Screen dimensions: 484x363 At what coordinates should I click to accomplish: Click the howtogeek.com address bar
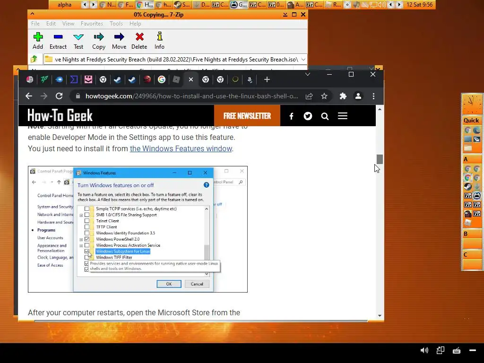[x=191, y=96]
